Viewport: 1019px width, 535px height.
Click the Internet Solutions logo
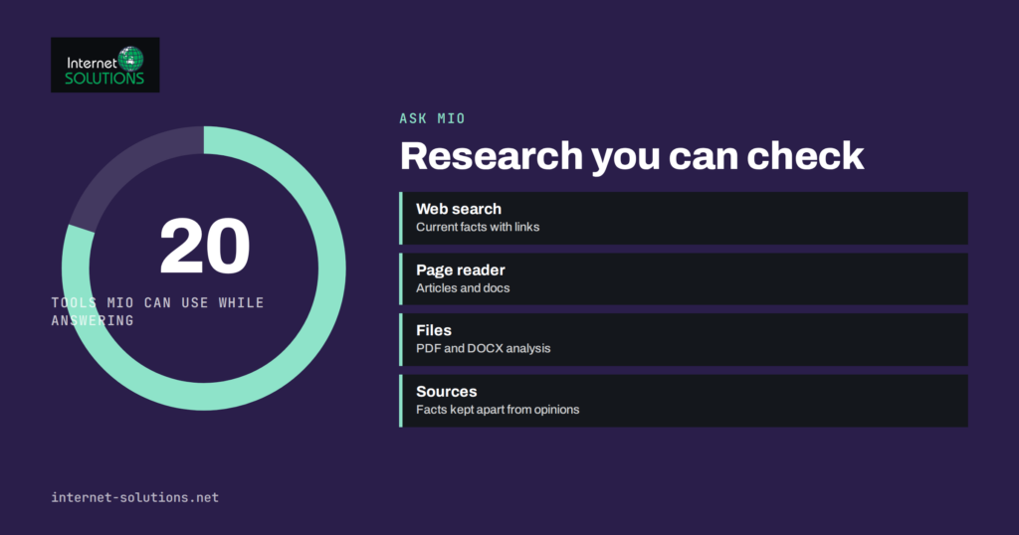(x=105, y=65)
